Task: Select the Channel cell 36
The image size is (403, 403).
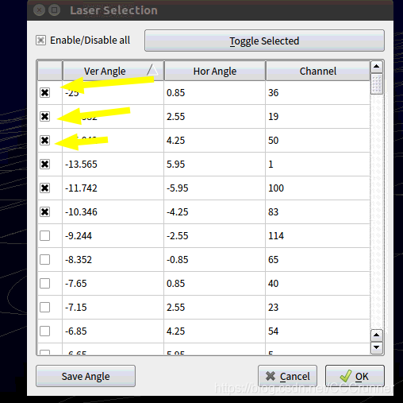Action: pyautogui.click(x=318, y=93)
